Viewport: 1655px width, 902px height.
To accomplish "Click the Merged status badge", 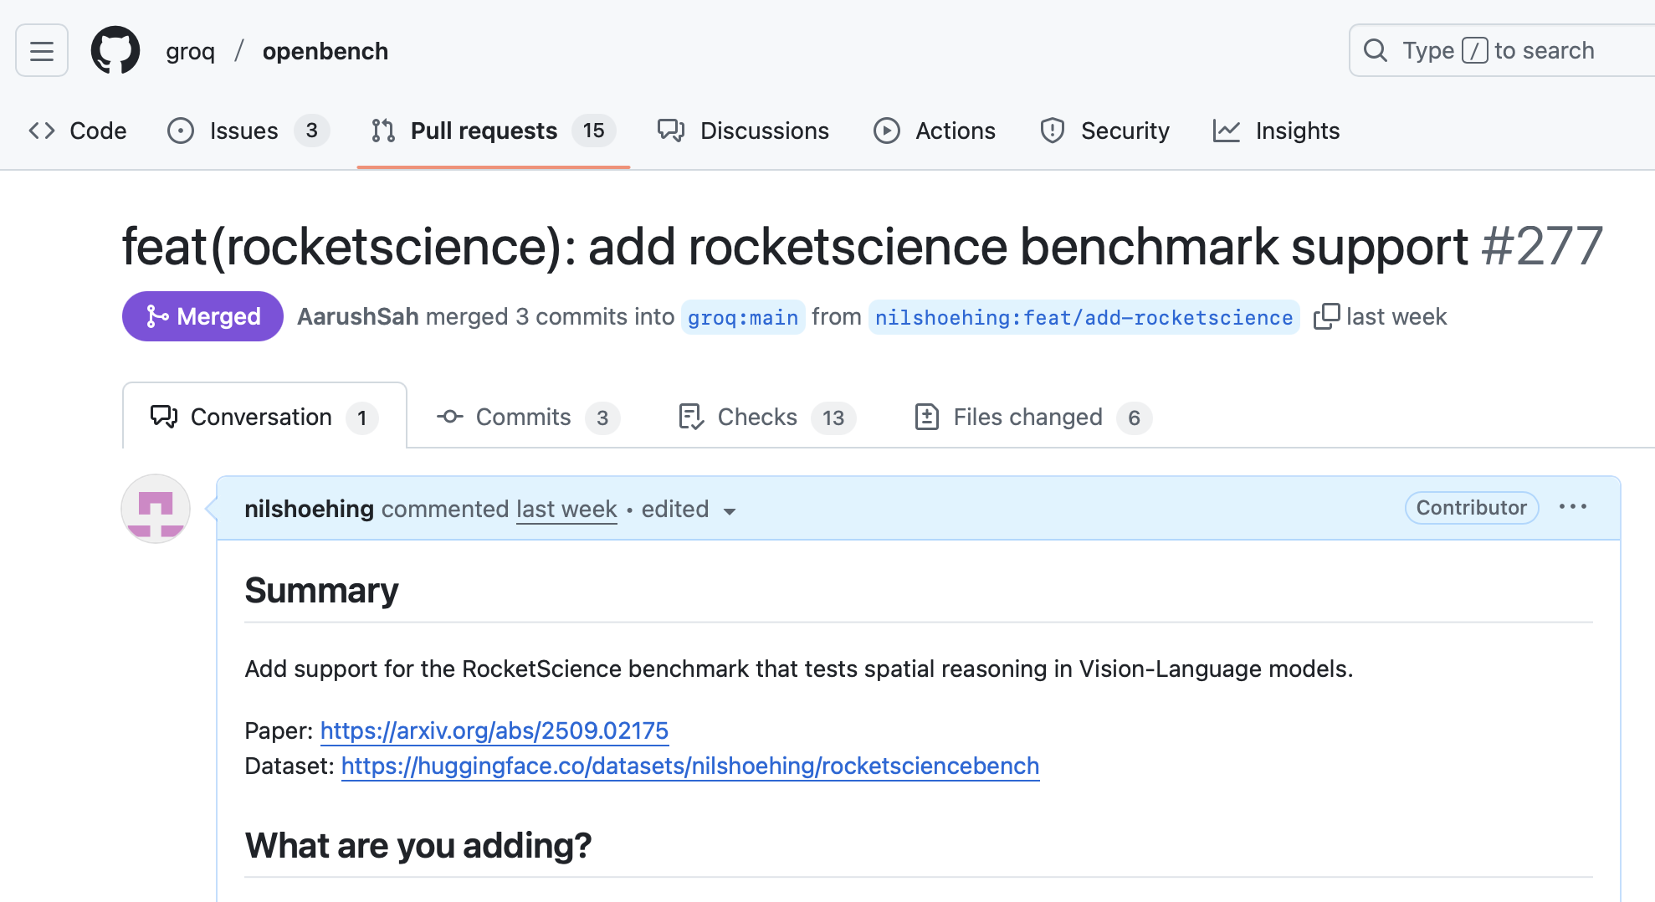I will 202,316.
